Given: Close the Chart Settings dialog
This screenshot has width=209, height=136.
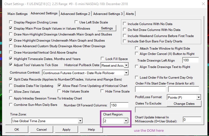Looking at the screenshot, I should (x=203, y=4).
